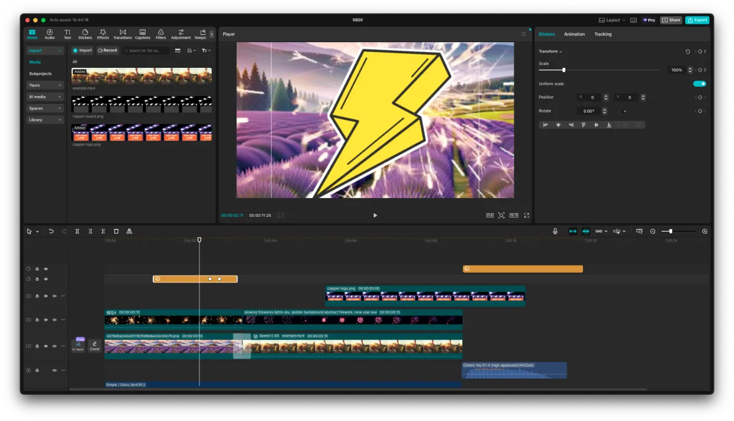Click the timeline zoom slider handle
Viewport: 734px width, 421px height.
(671, 232)
